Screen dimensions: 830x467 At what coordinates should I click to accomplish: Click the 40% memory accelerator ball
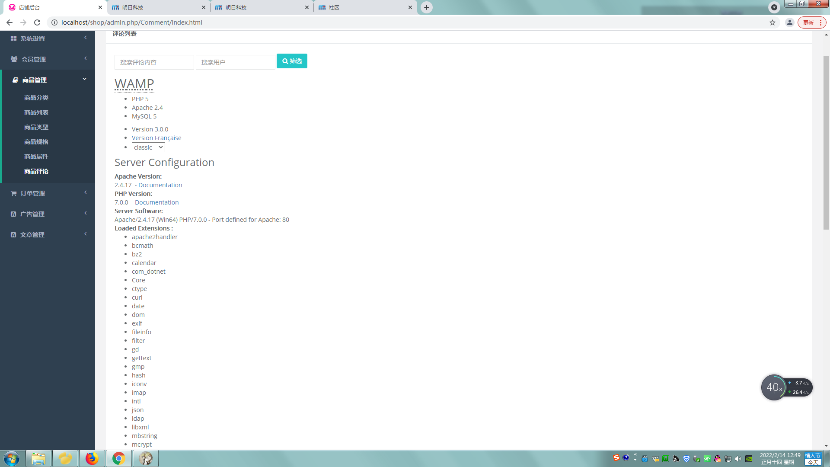(774, 387)
